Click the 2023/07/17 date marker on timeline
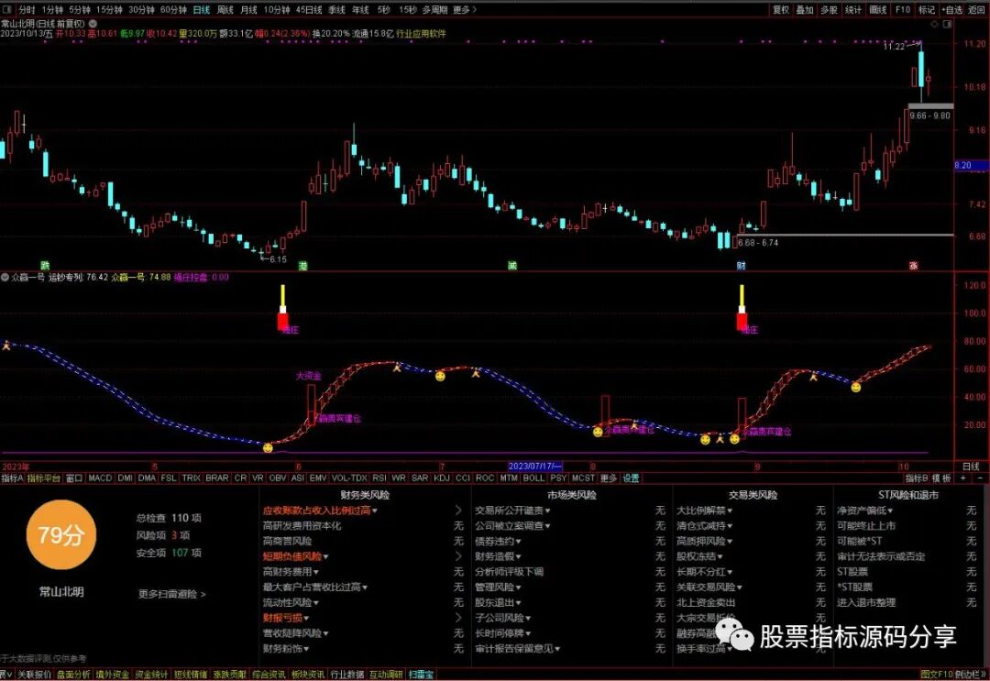The width and height of the screenshot is (990, 681). pos(534,467)
